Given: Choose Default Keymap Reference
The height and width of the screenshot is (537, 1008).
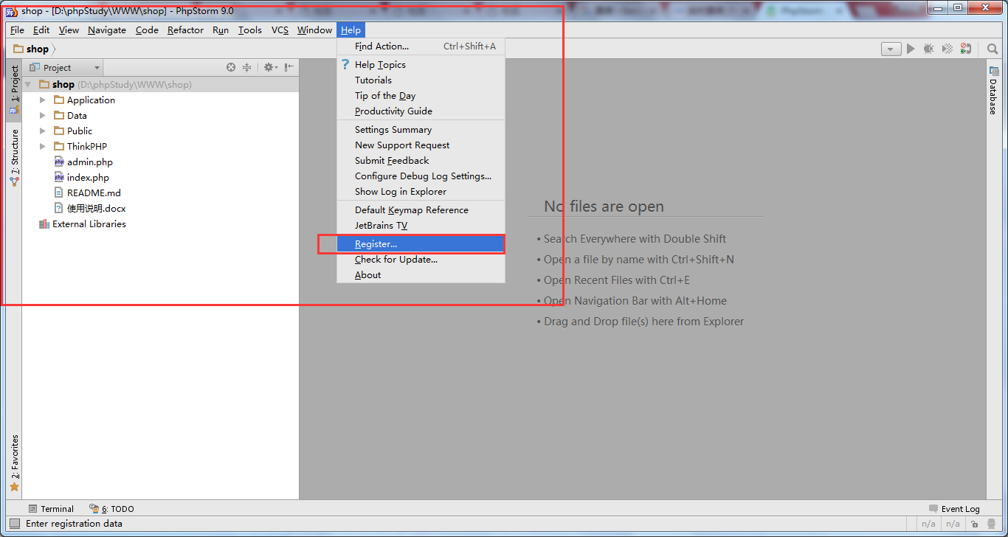Looking at the screenshot, I should click(x=421, y=209).
